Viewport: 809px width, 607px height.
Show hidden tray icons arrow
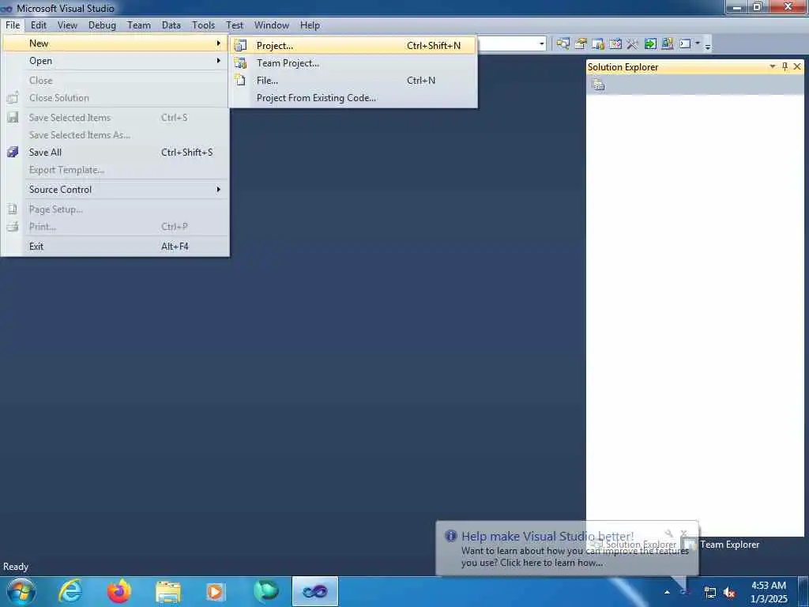667,592
